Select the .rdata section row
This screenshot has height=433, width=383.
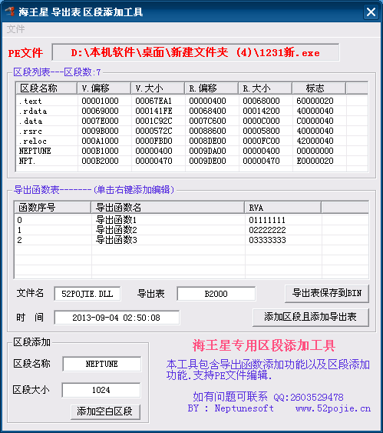click(192, 111)
